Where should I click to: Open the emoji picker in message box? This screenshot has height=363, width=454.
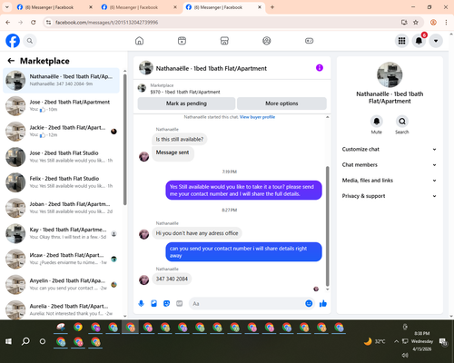309,303
